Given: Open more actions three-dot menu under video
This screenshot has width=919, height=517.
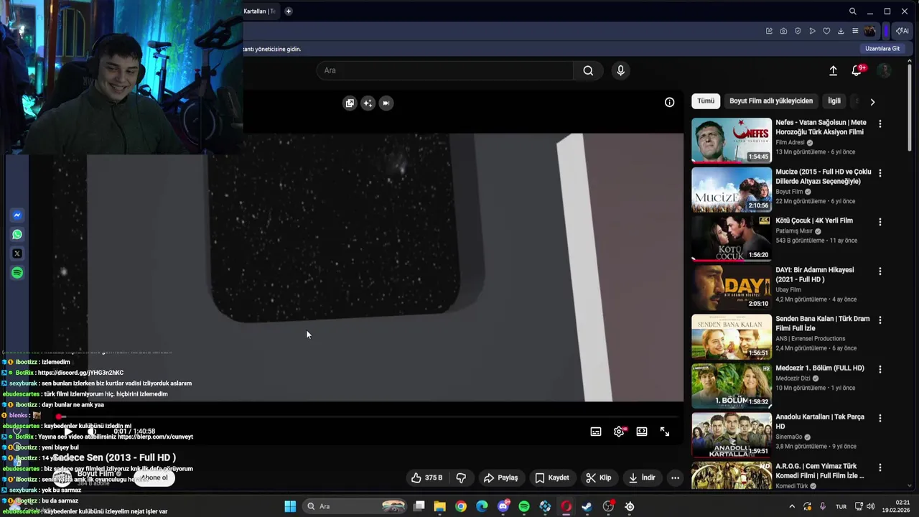Looking at the screenshot, I should (675, 478).
